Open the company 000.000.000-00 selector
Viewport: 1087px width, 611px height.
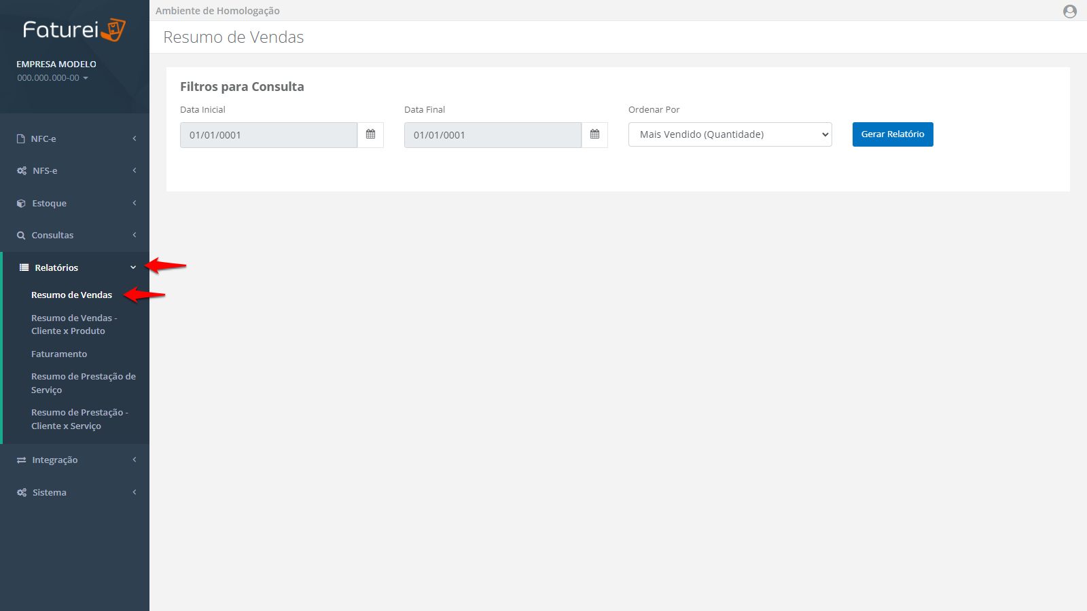(52, 78)
